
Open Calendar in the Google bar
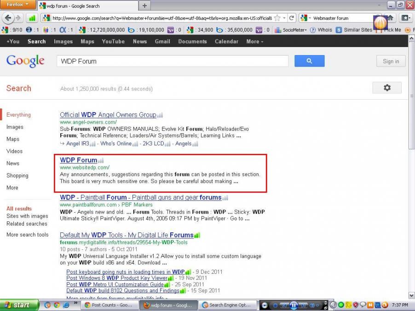(226, 41)
